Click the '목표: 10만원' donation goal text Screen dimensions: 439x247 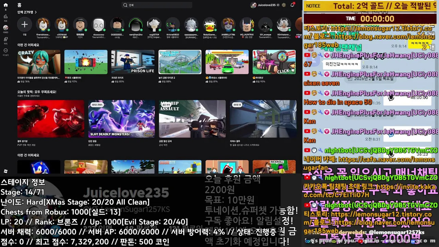(x=230, y=199)
